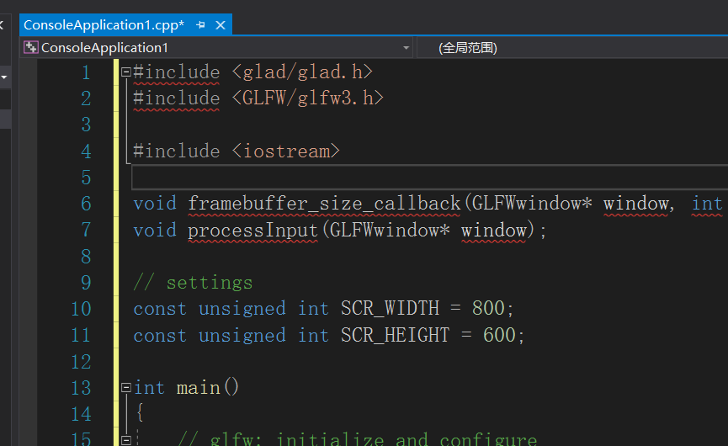Collapse the main() function at line 13
This screenshot has height=446, width=728.
125,387
